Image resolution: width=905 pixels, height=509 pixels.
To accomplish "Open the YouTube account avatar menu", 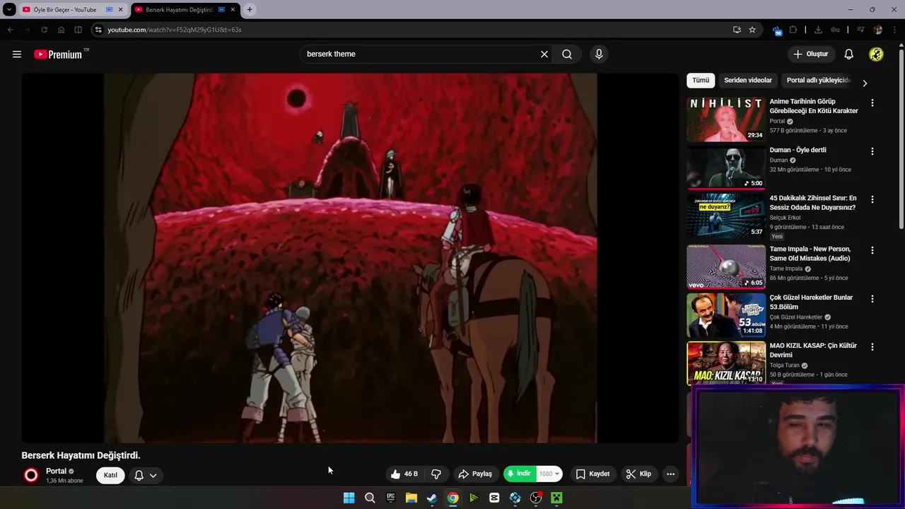I will click(876, 54).
